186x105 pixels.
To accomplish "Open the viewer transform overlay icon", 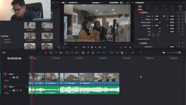I will 64,47.
